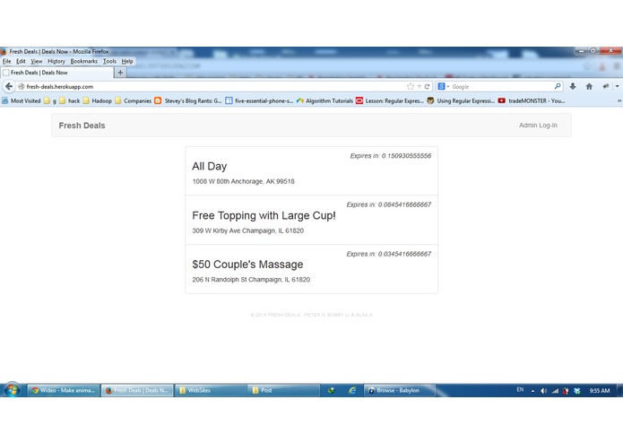Click the Fresh Deals brand link
The width and height of the screenshot is (623, 443).
(82, 126)
